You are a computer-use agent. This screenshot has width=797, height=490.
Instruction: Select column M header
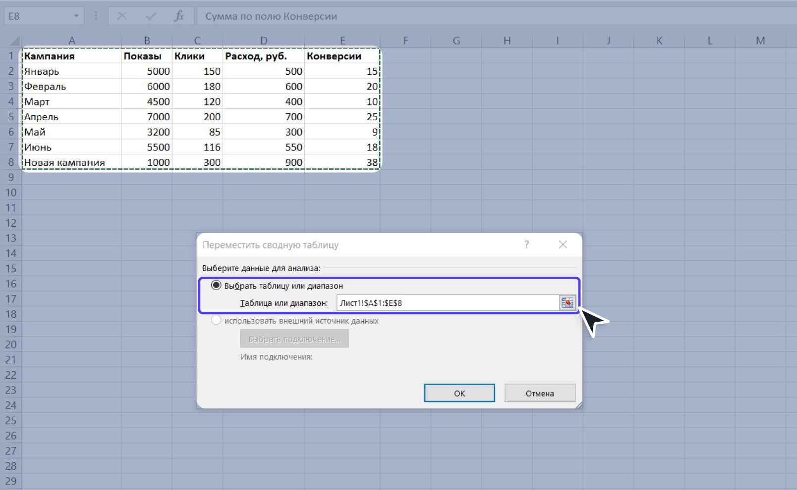760,41
